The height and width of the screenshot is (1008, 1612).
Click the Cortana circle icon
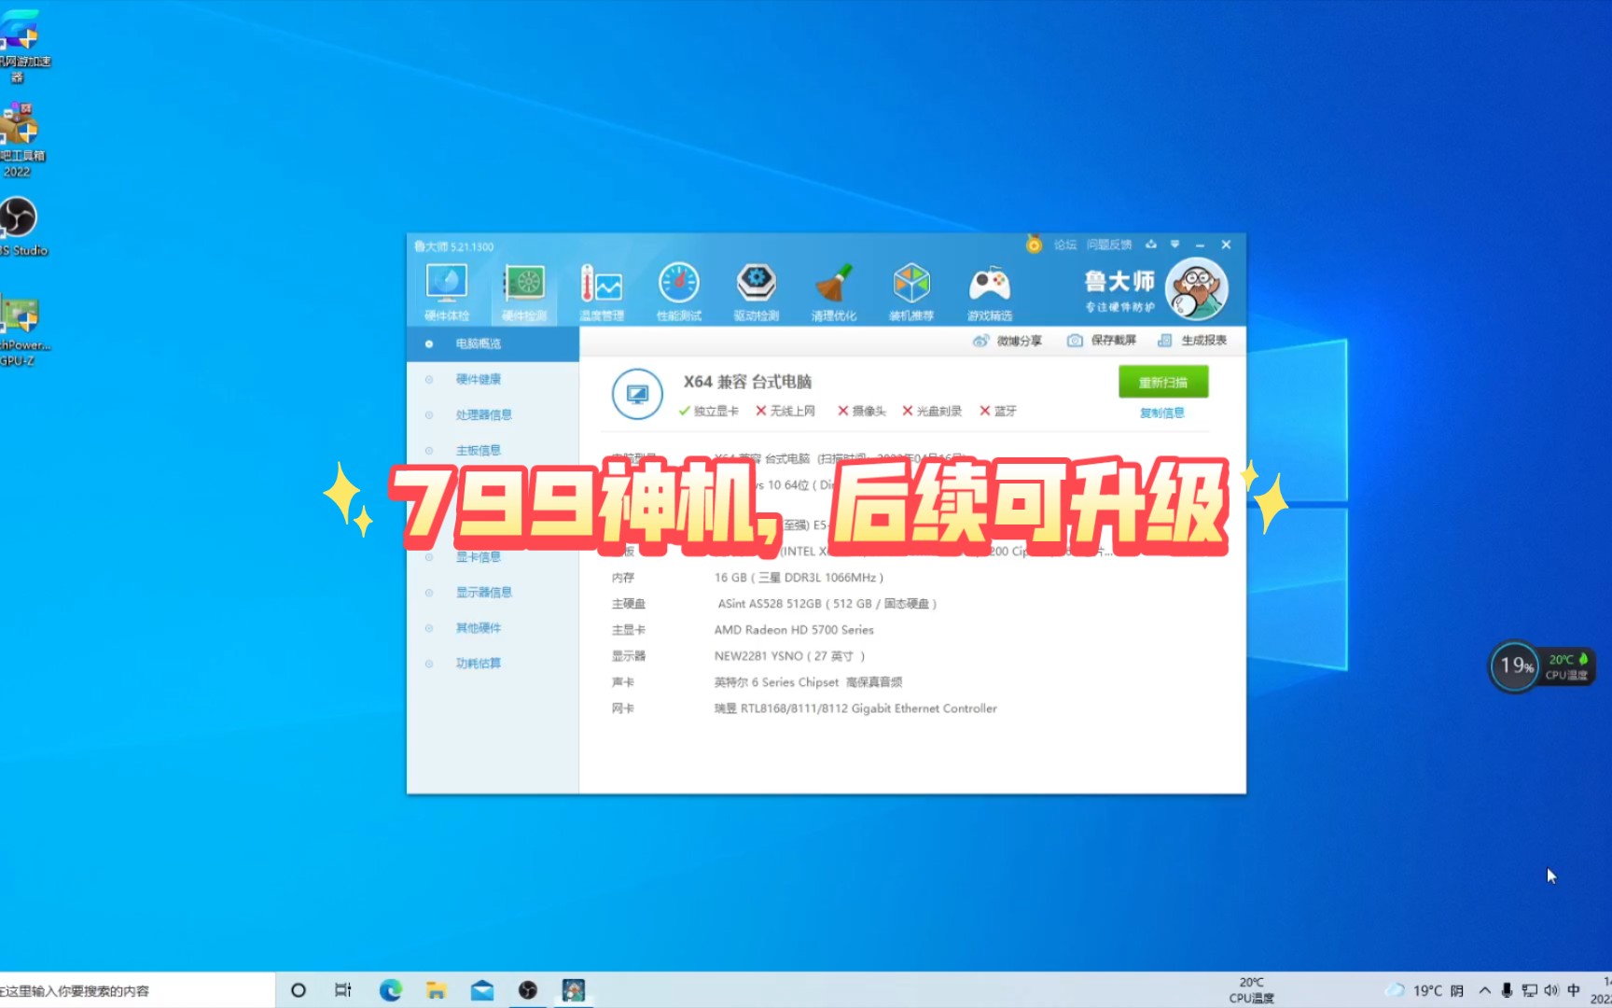tap(299, 990)
